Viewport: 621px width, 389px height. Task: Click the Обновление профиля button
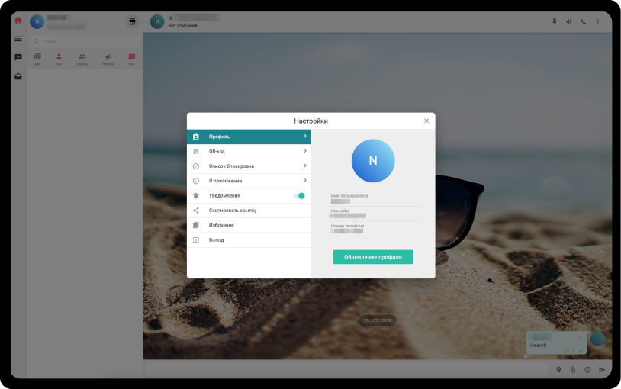click(373, 257)
